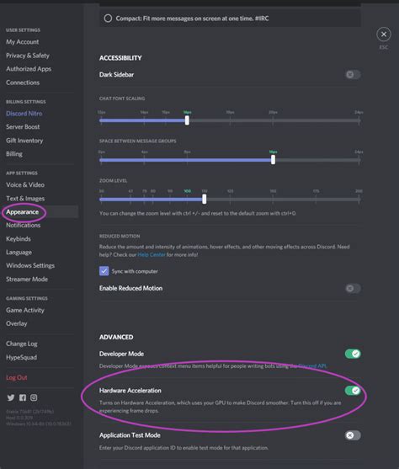Turn off Developer Mode switch
The height and width of the screenshot is (469, 399).
coord(353,354)
